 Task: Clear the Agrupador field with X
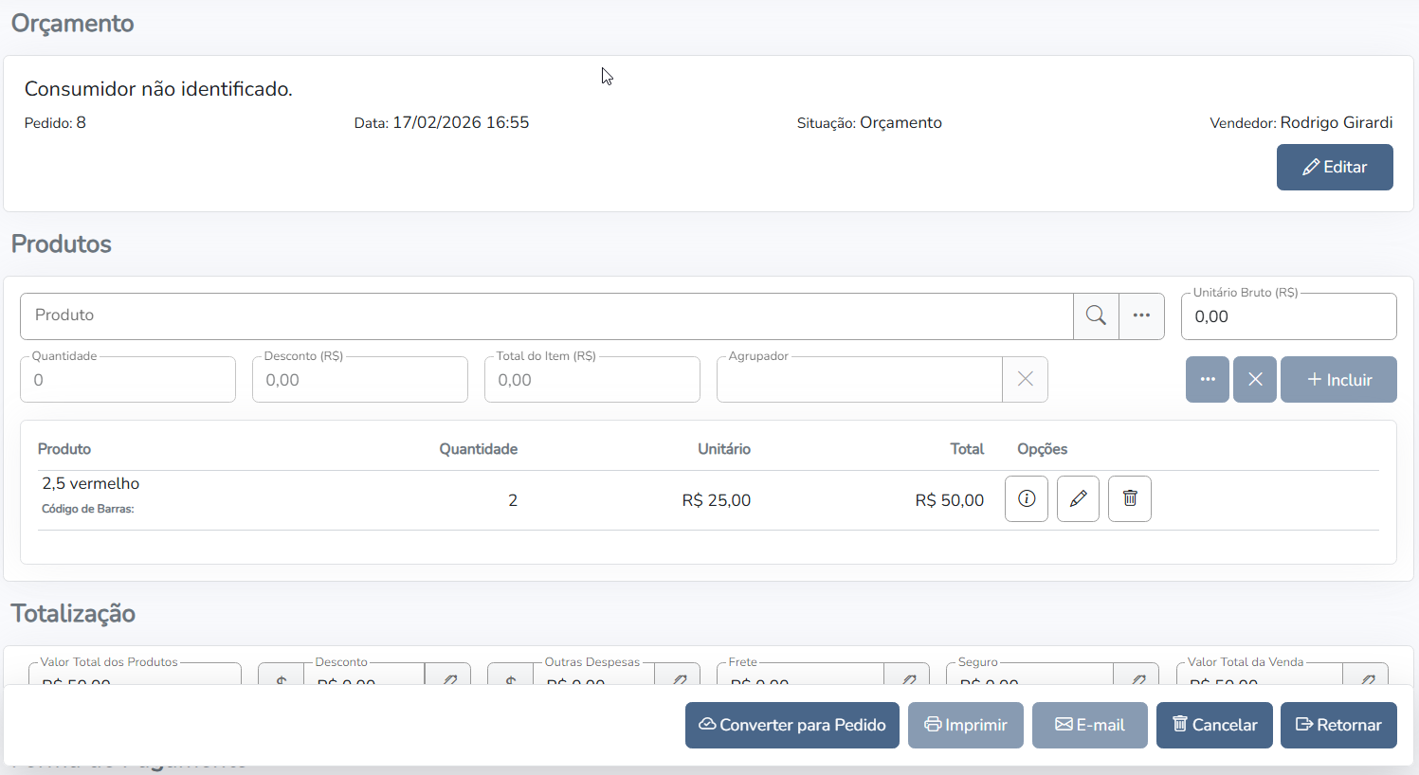pyautogui.click(x=1025, y=379)
